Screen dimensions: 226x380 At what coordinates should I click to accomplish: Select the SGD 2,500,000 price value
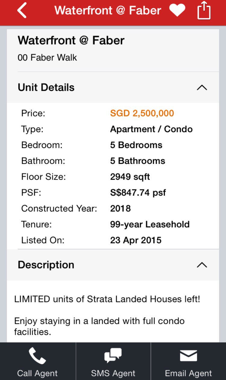coord(142,113)
